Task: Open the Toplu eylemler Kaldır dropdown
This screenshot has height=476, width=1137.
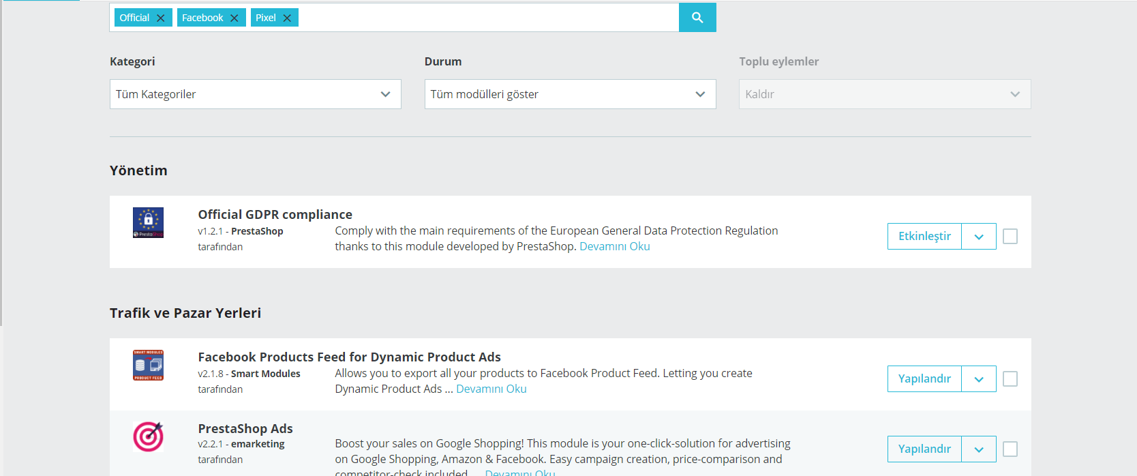Action: pos(885,94)
